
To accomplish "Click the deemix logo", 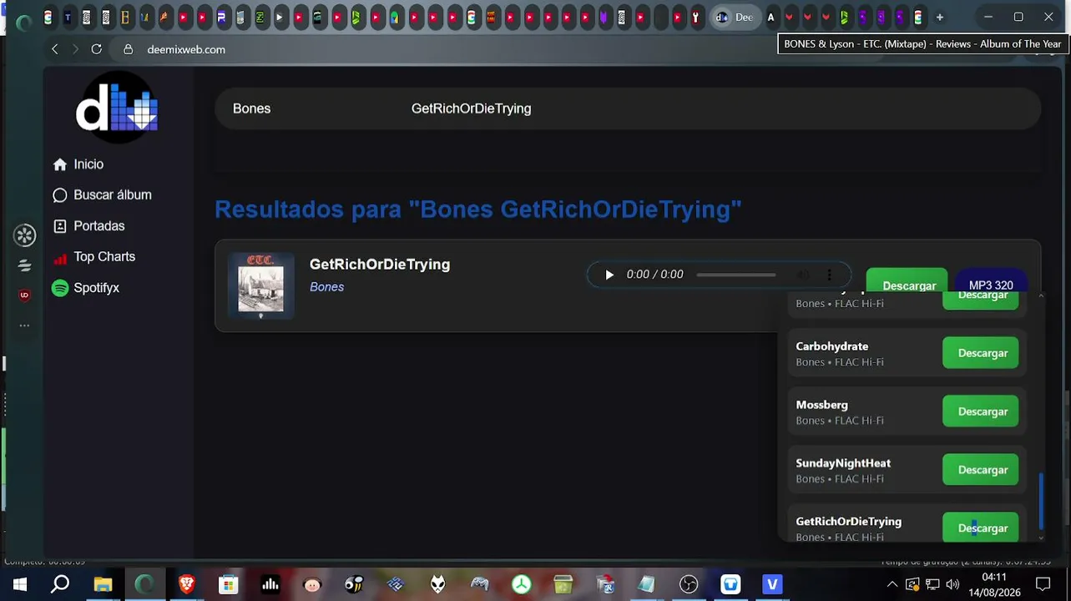I will pos(118,108).
